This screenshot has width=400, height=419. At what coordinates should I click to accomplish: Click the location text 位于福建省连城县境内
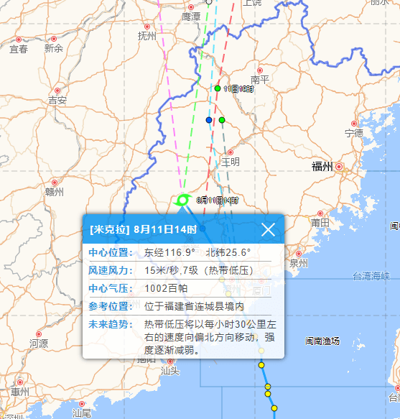(x=194, y=306)
